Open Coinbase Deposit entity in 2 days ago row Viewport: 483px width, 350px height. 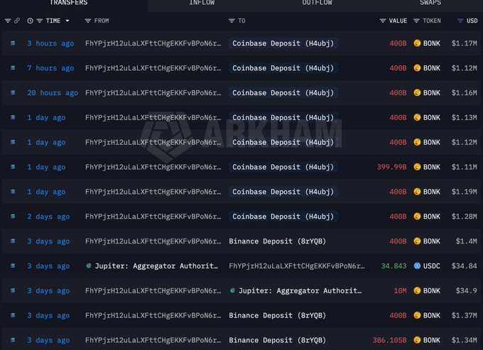click(x=283, y=217)
